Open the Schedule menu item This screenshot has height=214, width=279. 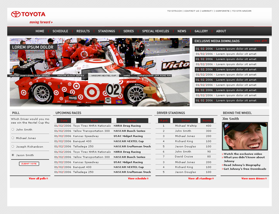pyautogui.click(x=60, y=31)
